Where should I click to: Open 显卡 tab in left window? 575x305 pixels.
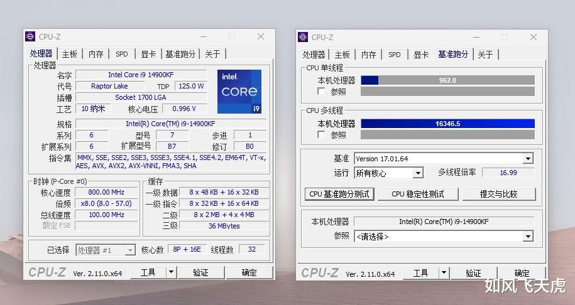coord(148,54)
